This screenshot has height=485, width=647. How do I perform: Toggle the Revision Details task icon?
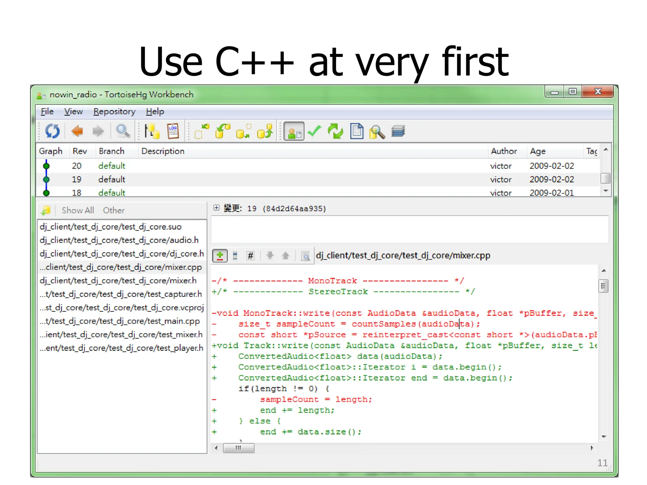pyautogui.click(x=294, y=131)
